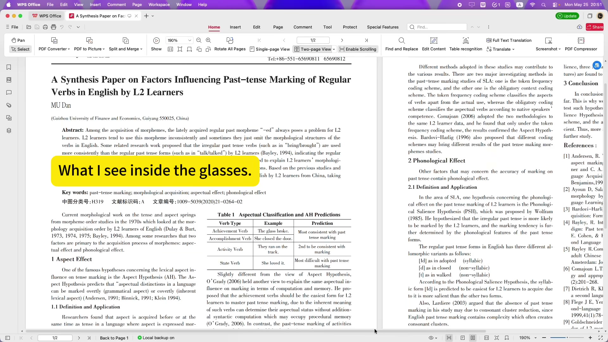Viewport: 608px width, 342px height.
Task: Click Back to Page 1
Action: [114, 338]
